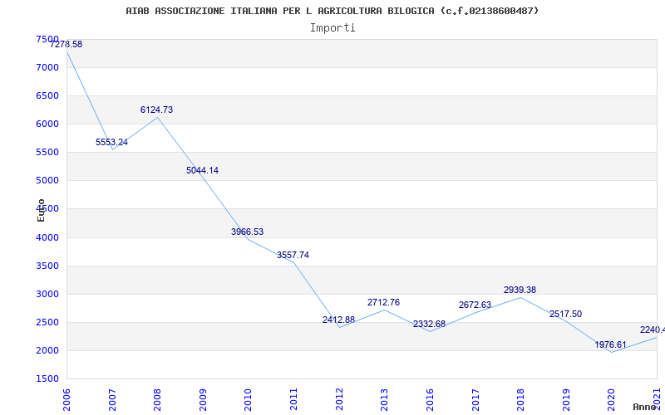Image resolution: width=665 pixels, height=415 pixels.
Task: Click the 2712.76 data label
Action: [x=383, y=302]
